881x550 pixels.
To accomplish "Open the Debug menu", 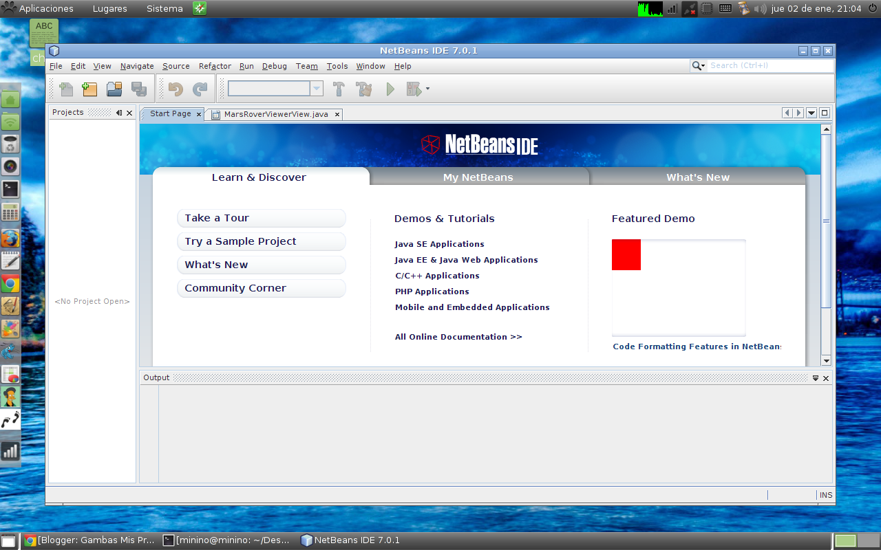I will (275, 66).
